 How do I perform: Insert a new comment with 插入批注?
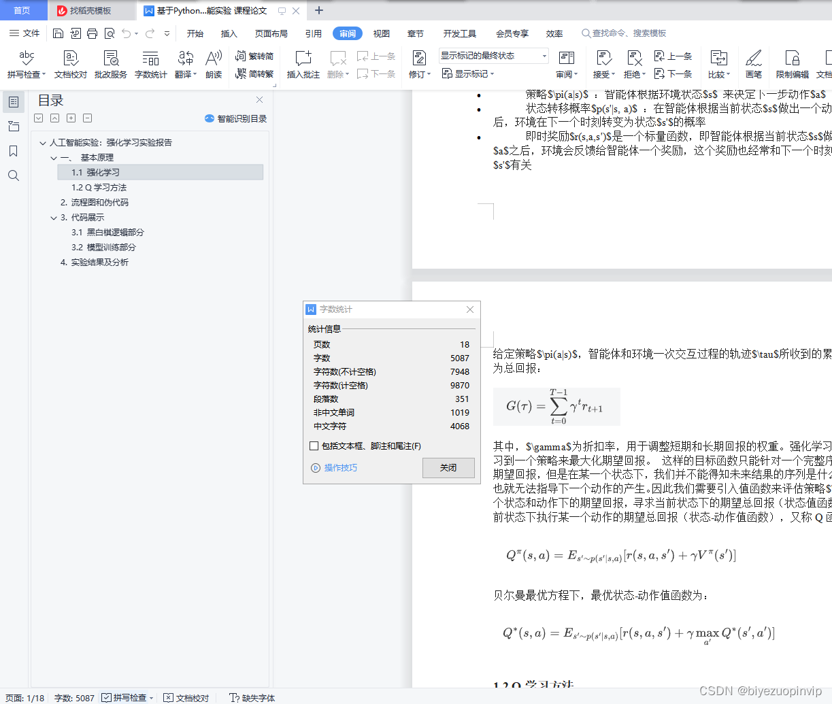tap(302, 65)
